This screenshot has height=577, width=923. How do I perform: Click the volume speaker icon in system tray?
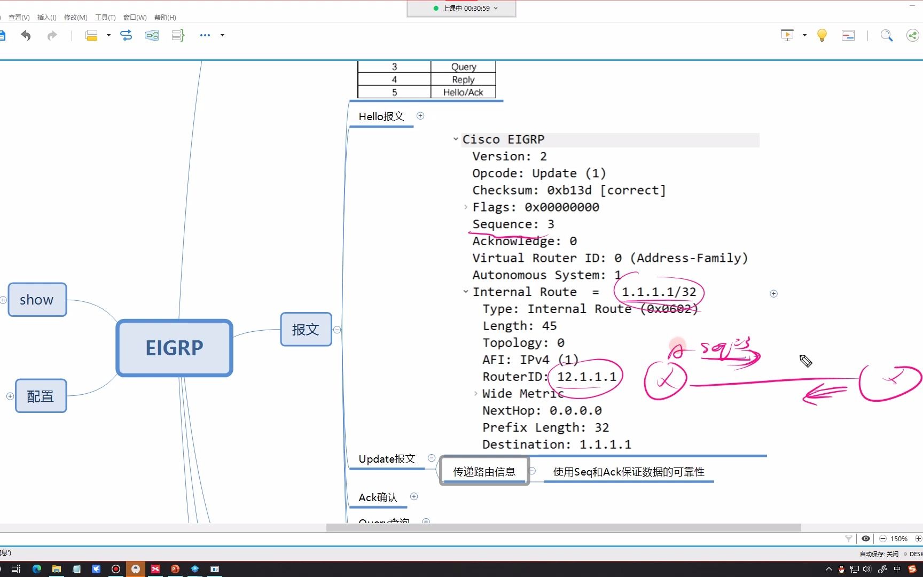(867, 569)
